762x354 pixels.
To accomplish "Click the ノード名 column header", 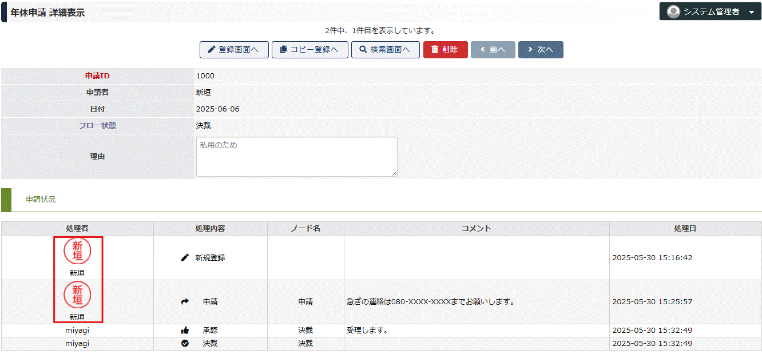I will 305,229.
